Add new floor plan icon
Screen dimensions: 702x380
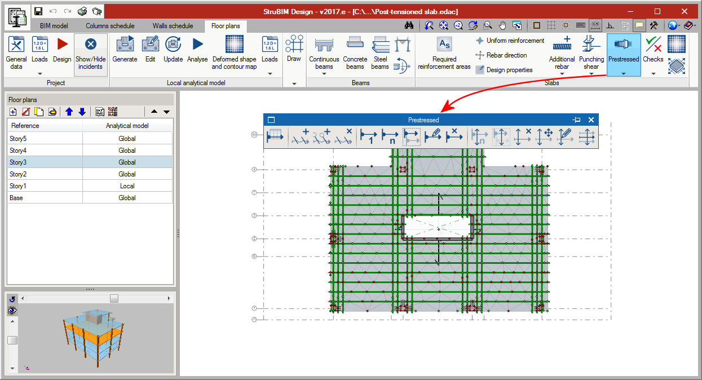tap(13, 112)
